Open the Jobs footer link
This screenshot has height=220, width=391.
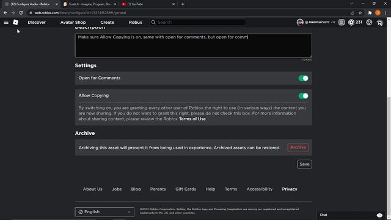coord(117,189)
